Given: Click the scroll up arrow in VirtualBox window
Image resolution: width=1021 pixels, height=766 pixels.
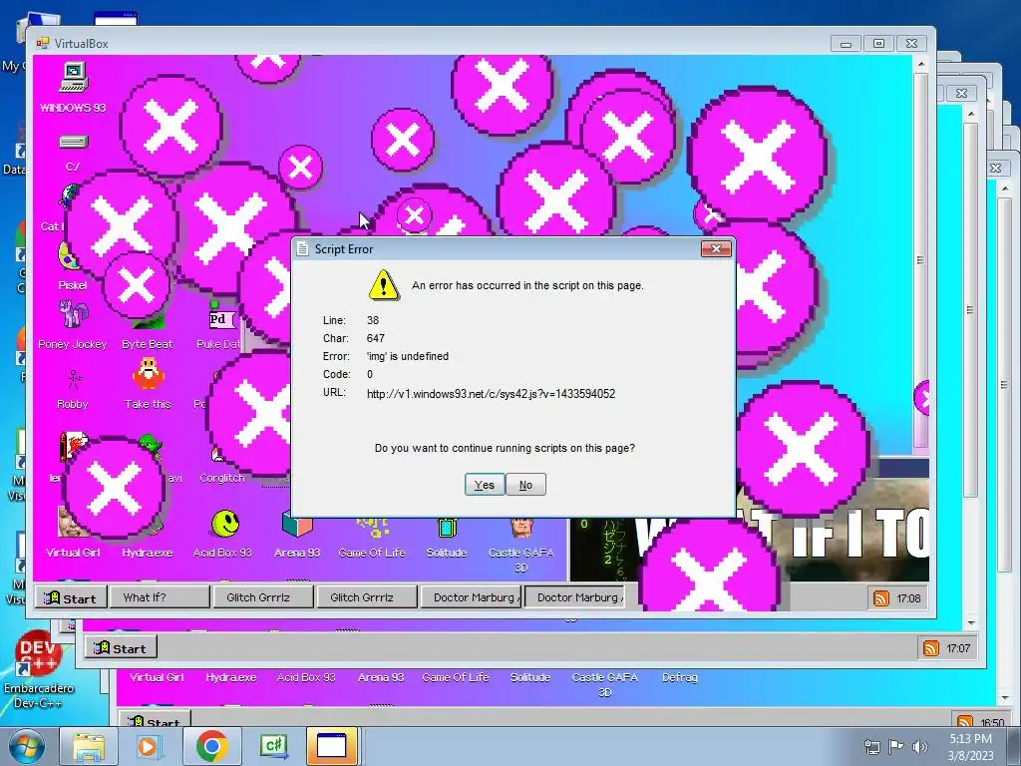Looking at the screenshot, I should (920, 64).
